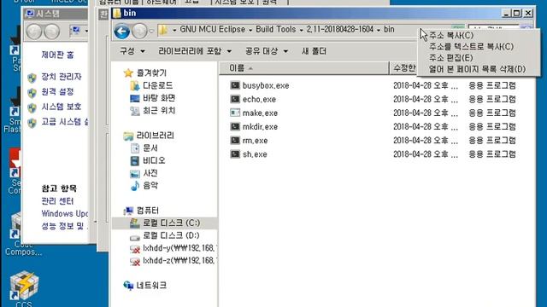Viewport: 547px width, 307px height.
Task: Select echo.exe file icon
Action: click(x=235, y=99)
